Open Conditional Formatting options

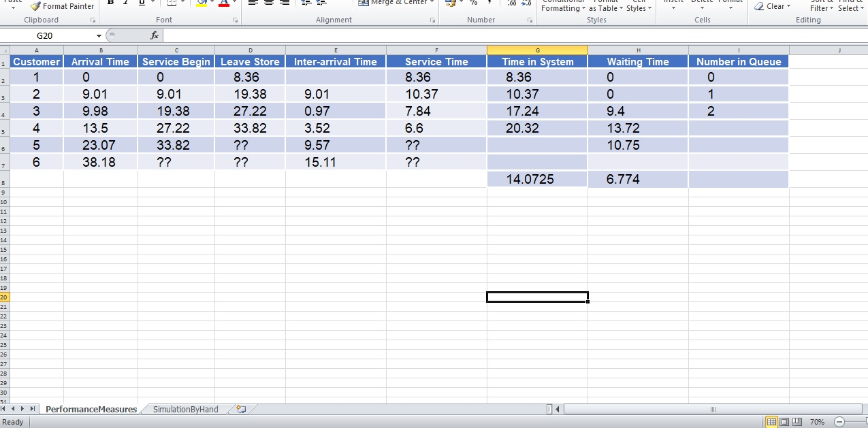coord(562,5)
